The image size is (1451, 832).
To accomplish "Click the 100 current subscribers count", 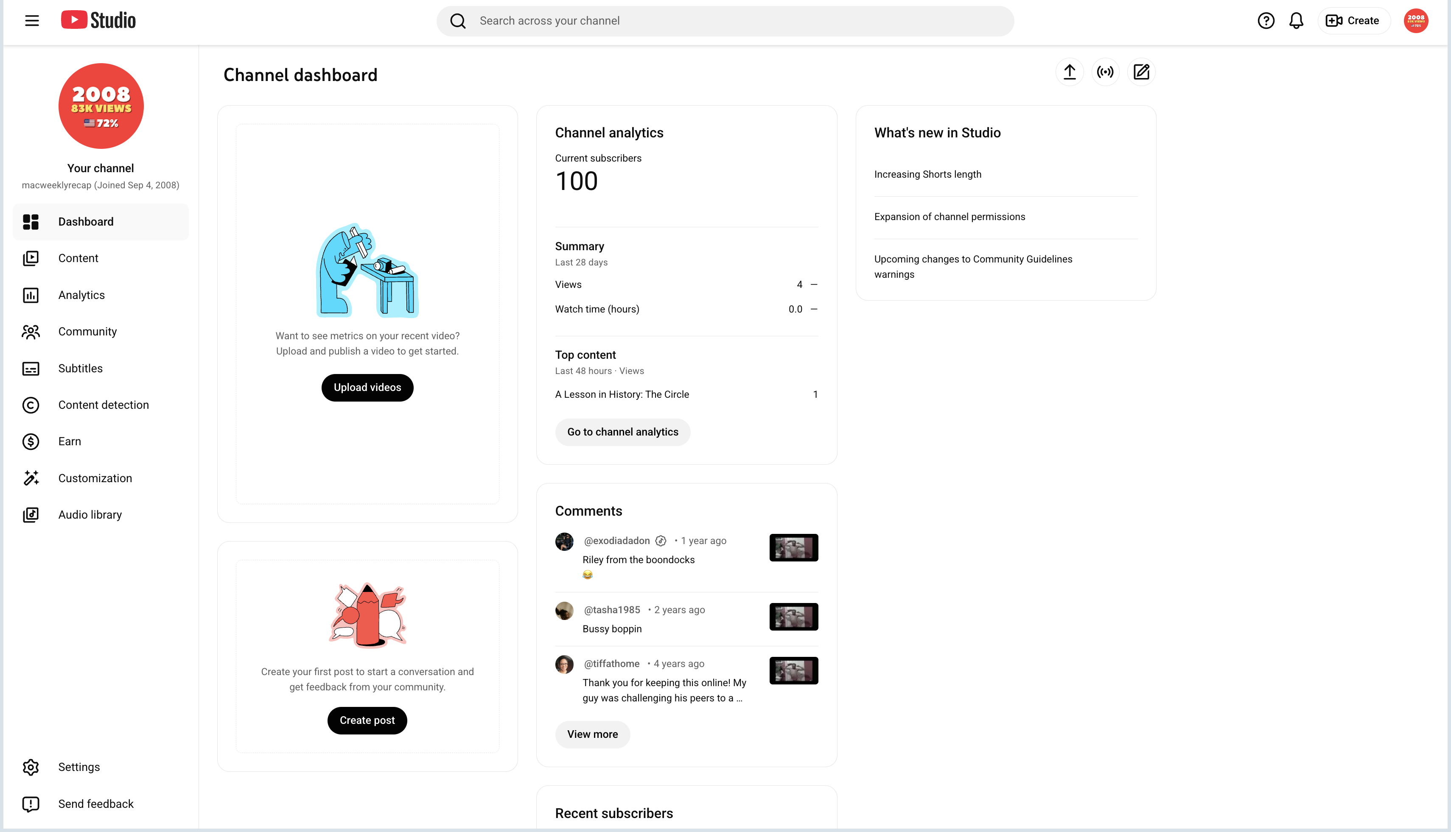I will coord(576,181).
